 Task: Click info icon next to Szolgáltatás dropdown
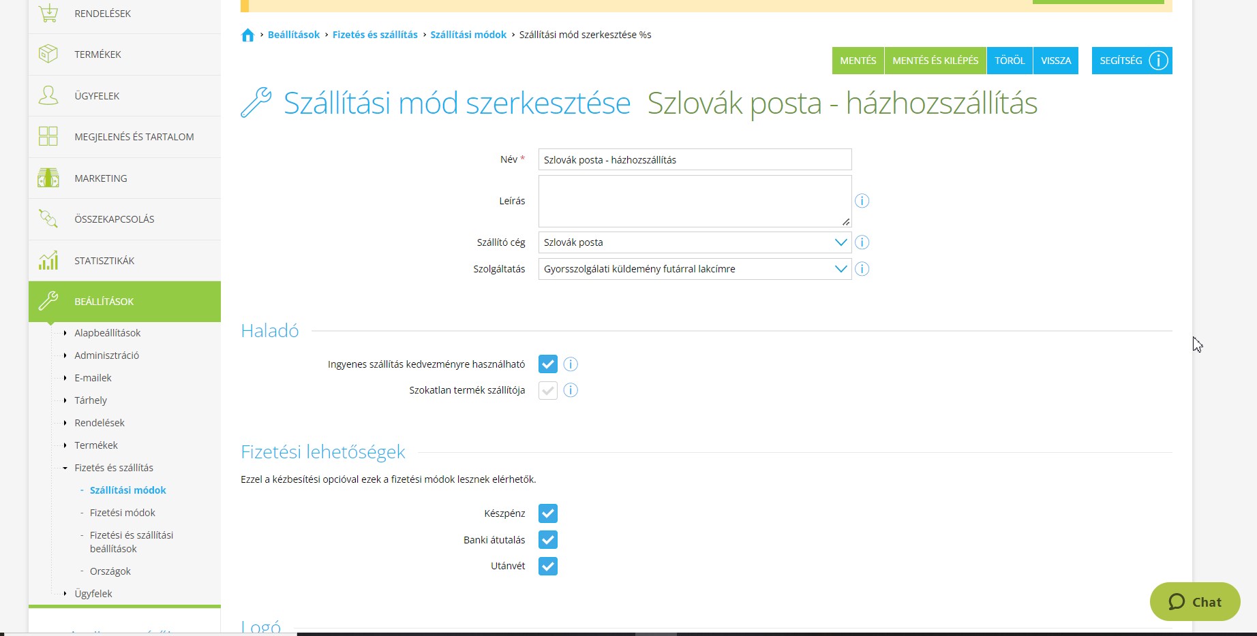click(862, 269)
